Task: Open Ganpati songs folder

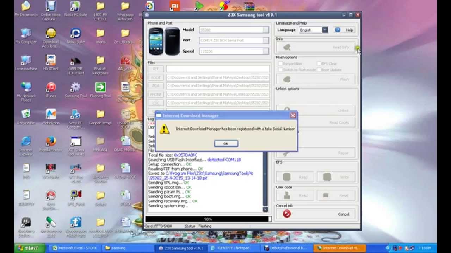Action: [x=100, y=117]
